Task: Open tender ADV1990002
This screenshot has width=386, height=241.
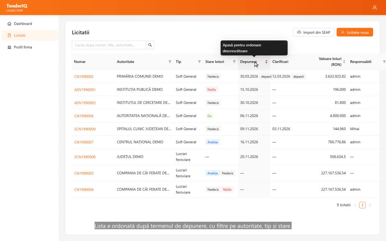Action: [x=85, y=103]
